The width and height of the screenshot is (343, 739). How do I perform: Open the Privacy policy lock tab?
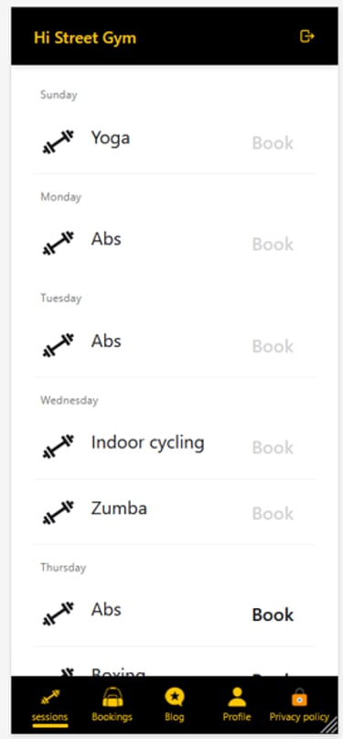[299, 704]
